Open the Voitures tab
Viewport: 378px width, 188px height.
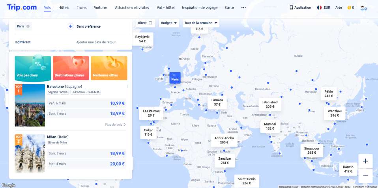click(x=101, y=7)
